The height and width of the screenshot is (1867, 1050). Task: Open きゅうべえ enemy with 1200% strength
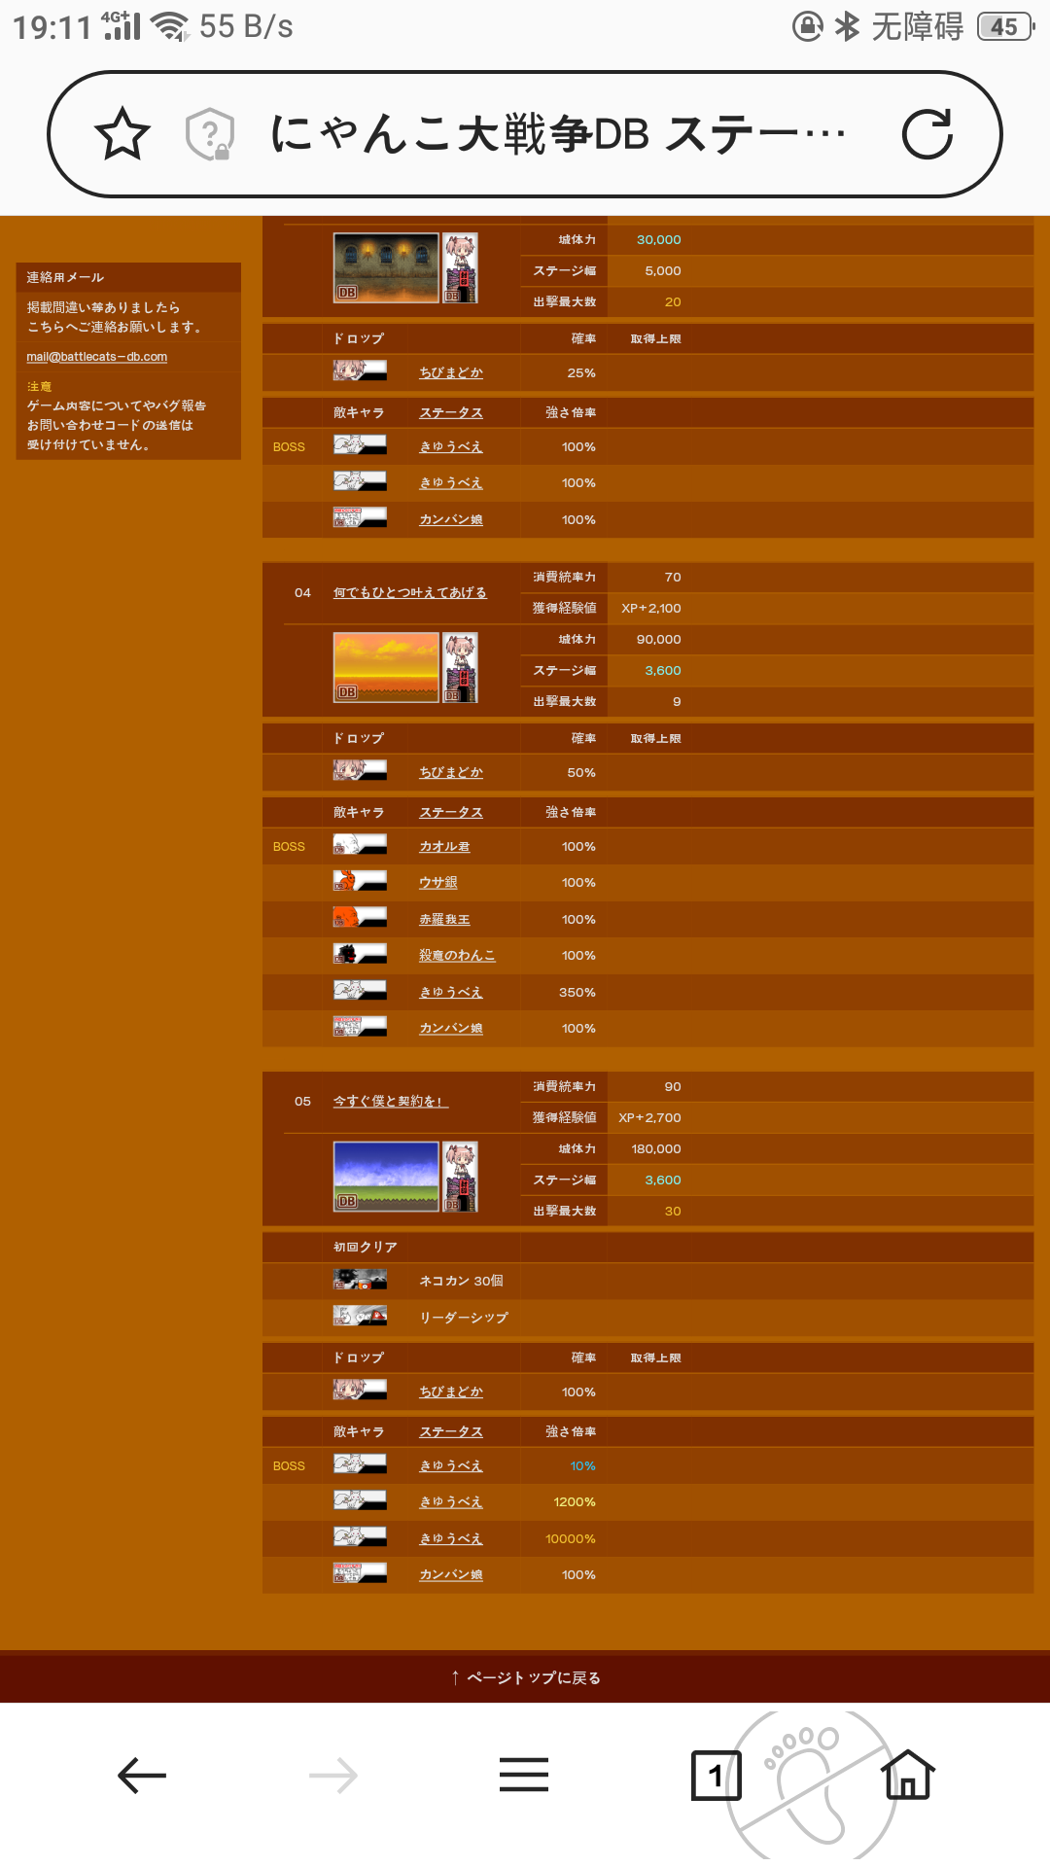[x=450, y=1502]
